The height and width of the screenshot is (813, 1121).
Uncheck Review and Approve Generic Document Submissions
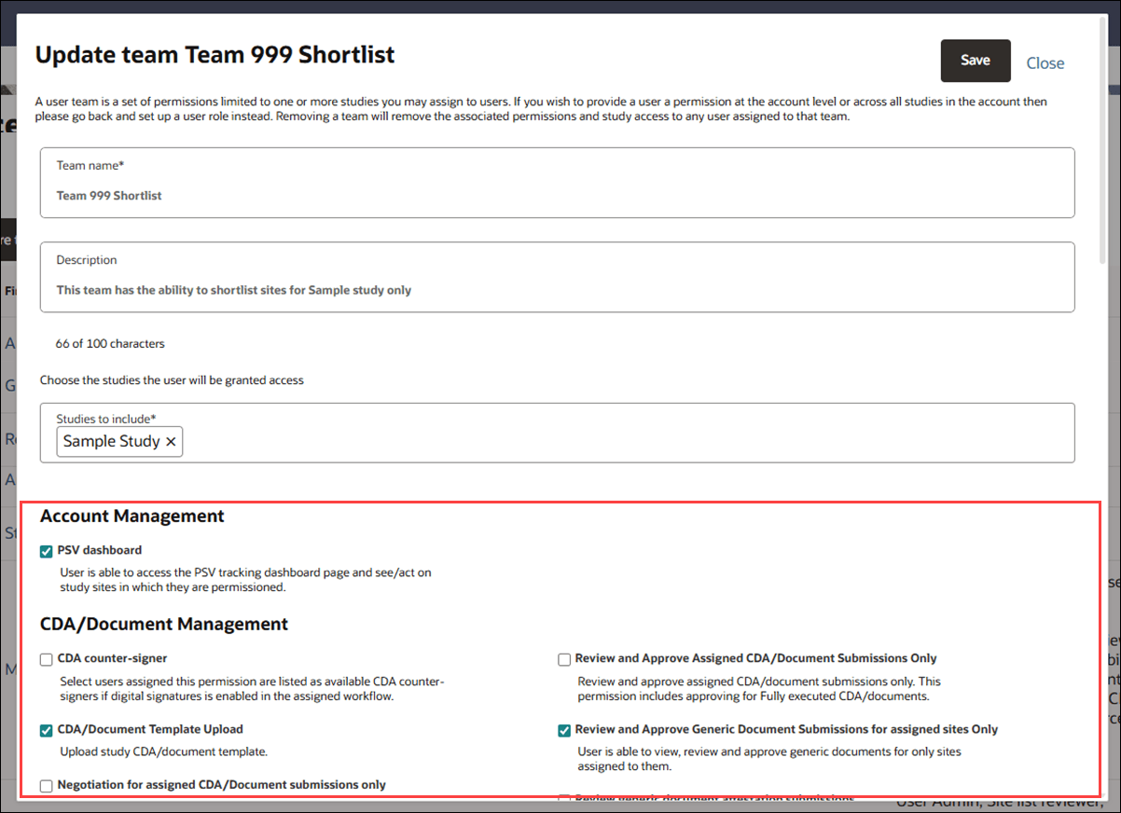tap(564, 731)
